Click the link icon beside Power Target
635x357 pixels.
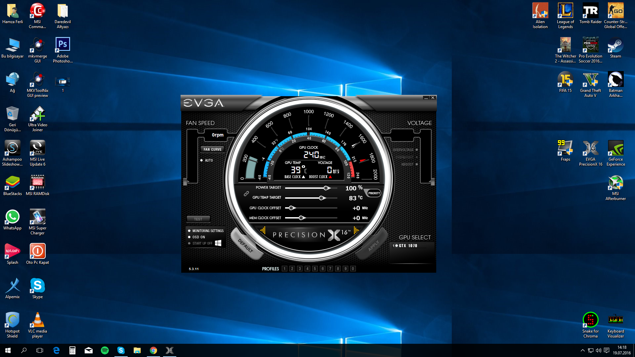click(x=246, y=193)
